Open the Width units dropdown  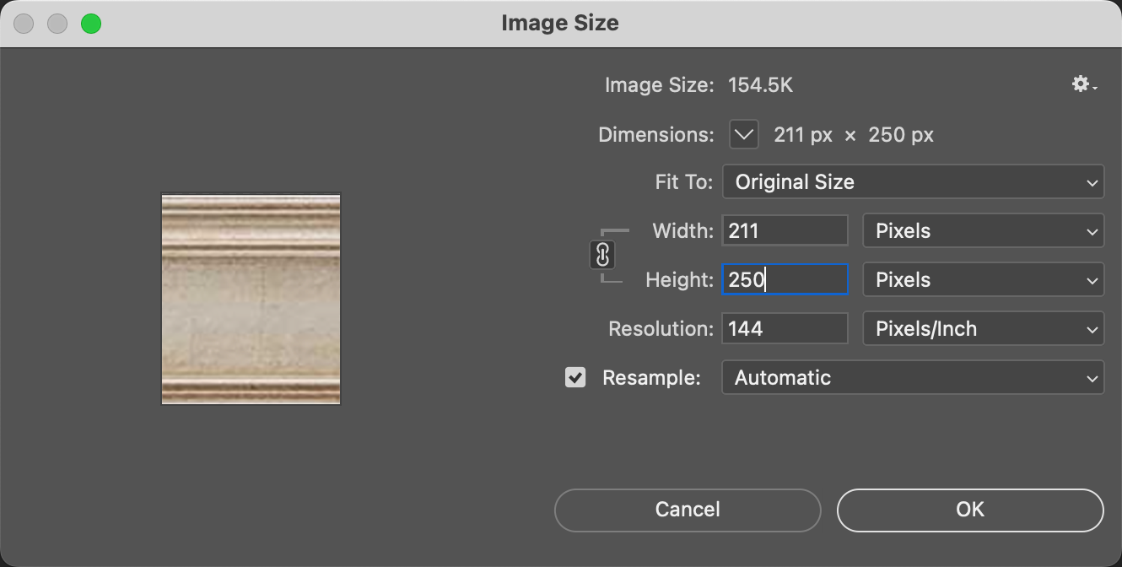pos(983,231)
